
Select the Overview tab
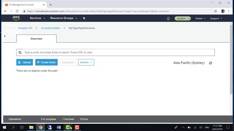pos(37,39)
